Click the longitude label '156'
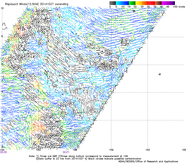This screenshot has height=163, width=186. pyautogui.click(x=75, y=150)
